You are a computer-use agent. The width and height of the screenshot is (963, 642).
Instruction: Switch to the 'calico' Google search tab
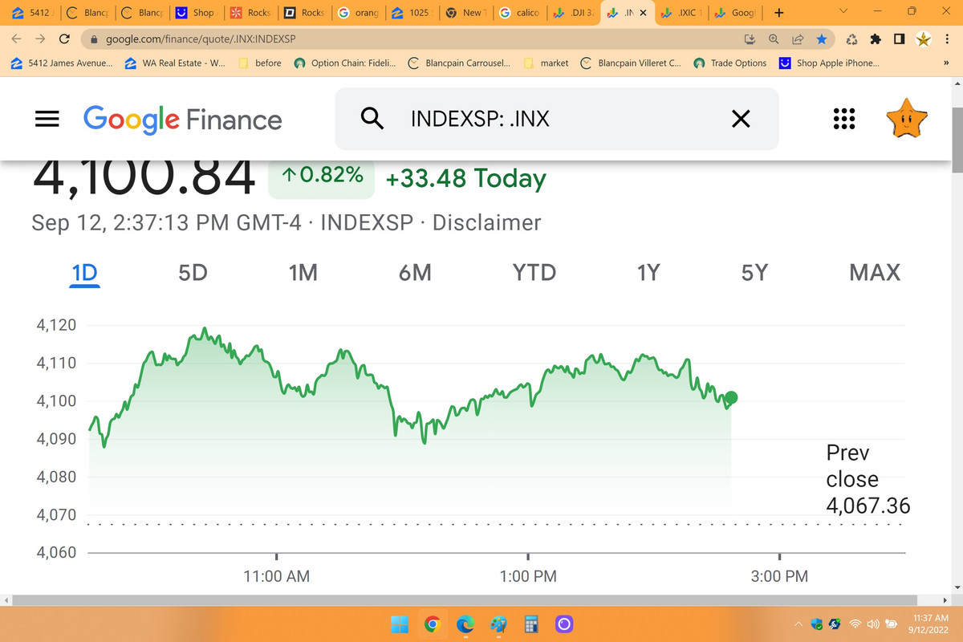(519, 13)
